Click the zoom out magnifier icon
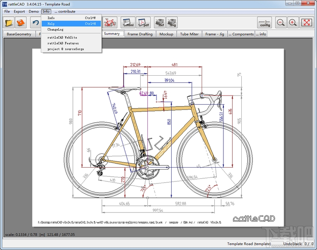The image size is (317, 250). [x=281, y=23]
